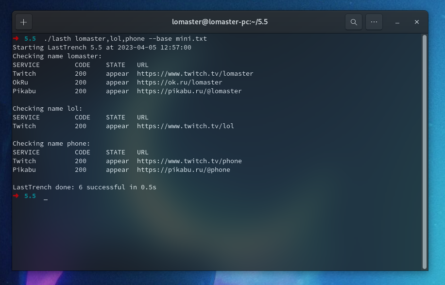The height and width of the screenshot is (285, 445).
Task: Open link https://www.twitch.tv/lol
Action: [185, 126]
